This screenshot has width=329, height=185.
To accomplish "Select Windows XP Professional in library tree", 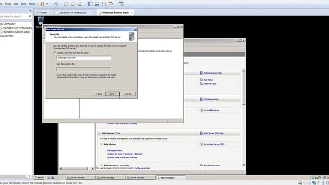I will pyautogui.click(x=17, y=28).
